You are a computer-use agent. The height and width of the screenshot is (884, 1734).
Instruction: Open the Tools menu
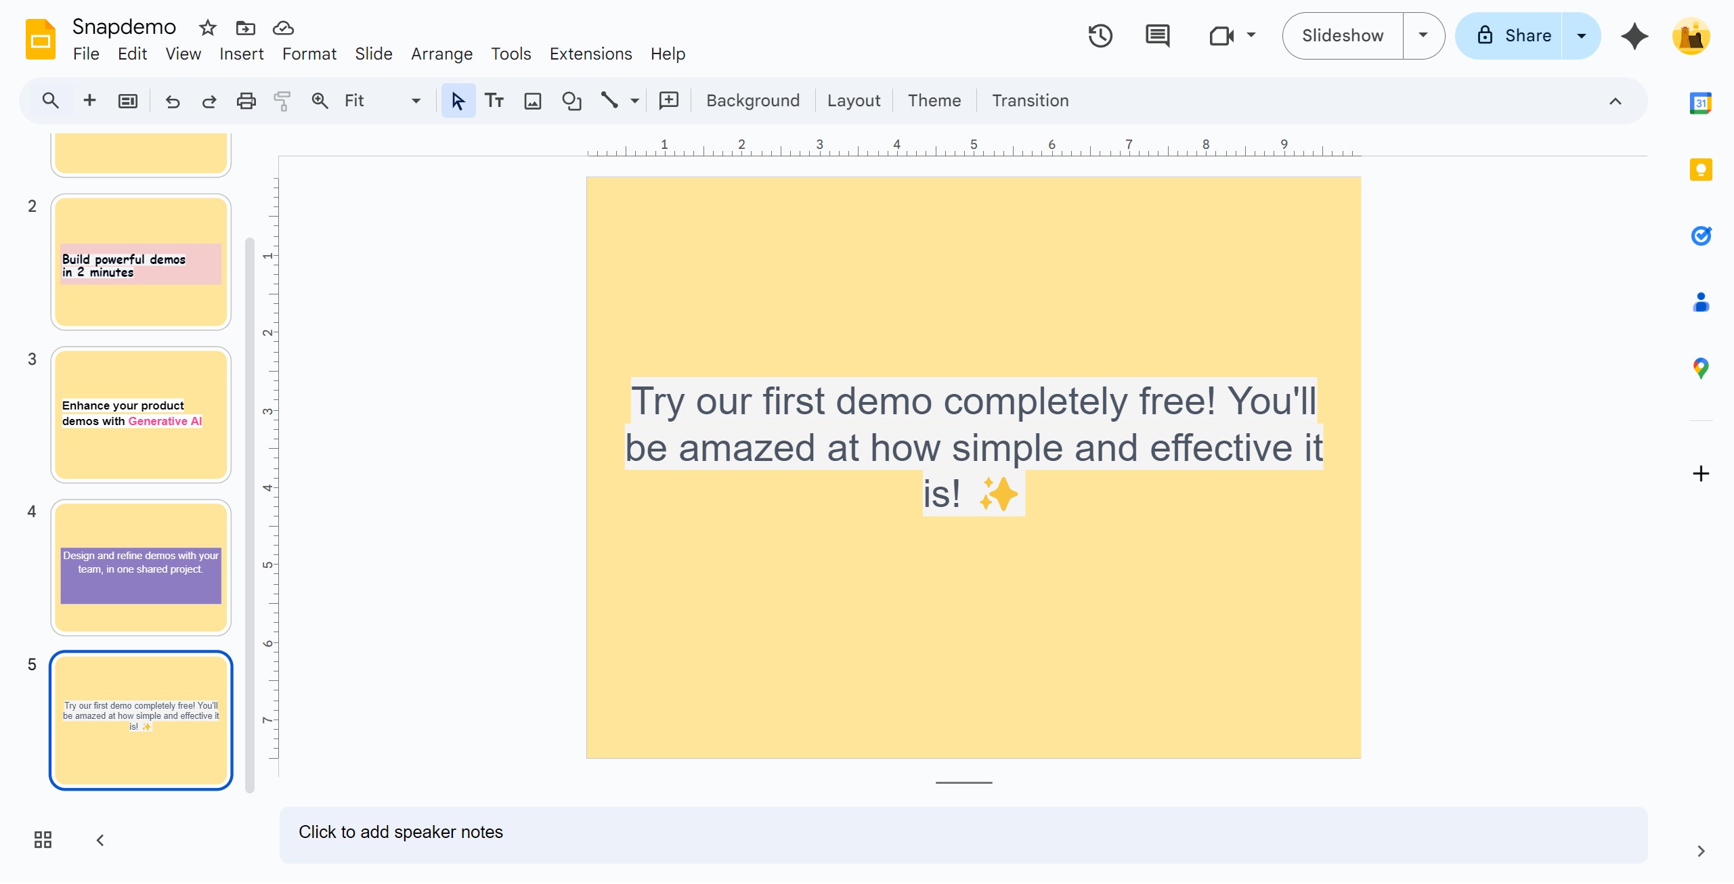pyautogui.click(x=511, y=53)
